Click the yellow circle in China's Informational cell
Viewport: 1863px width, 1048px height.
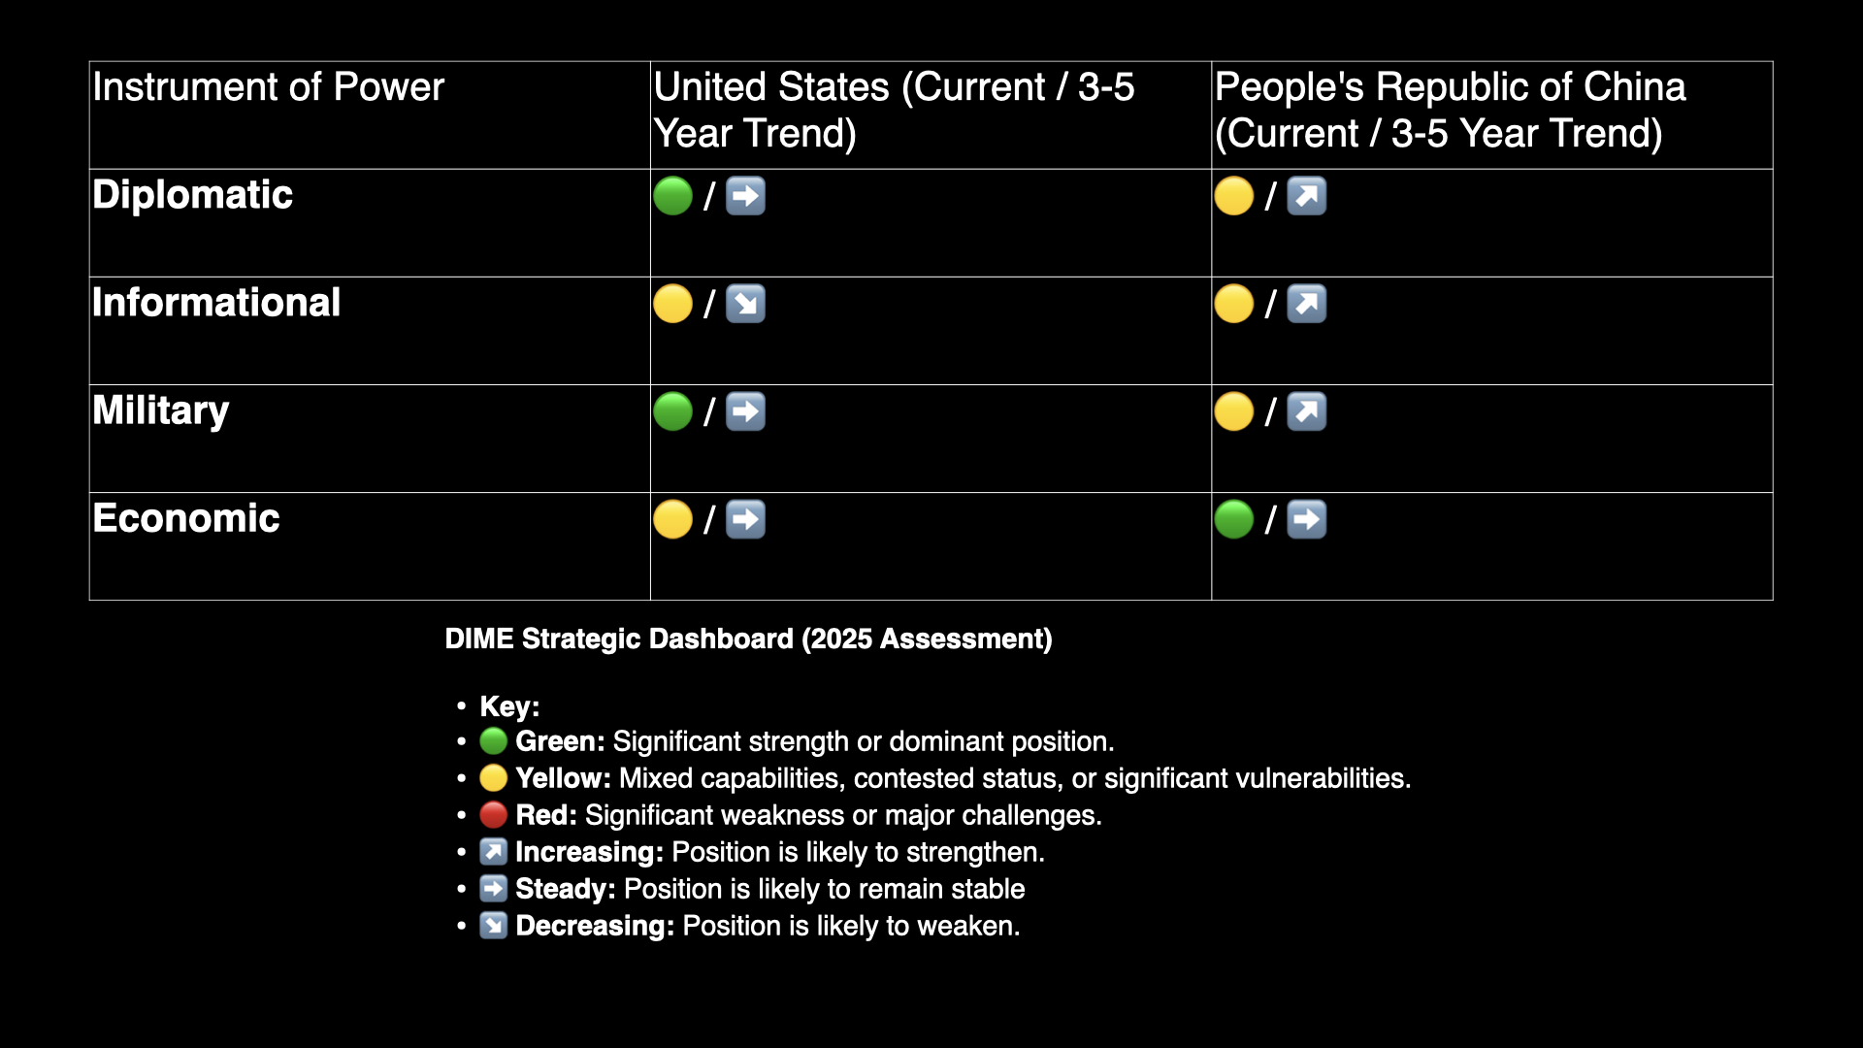pyautogui.click(x=1233, y=304)
